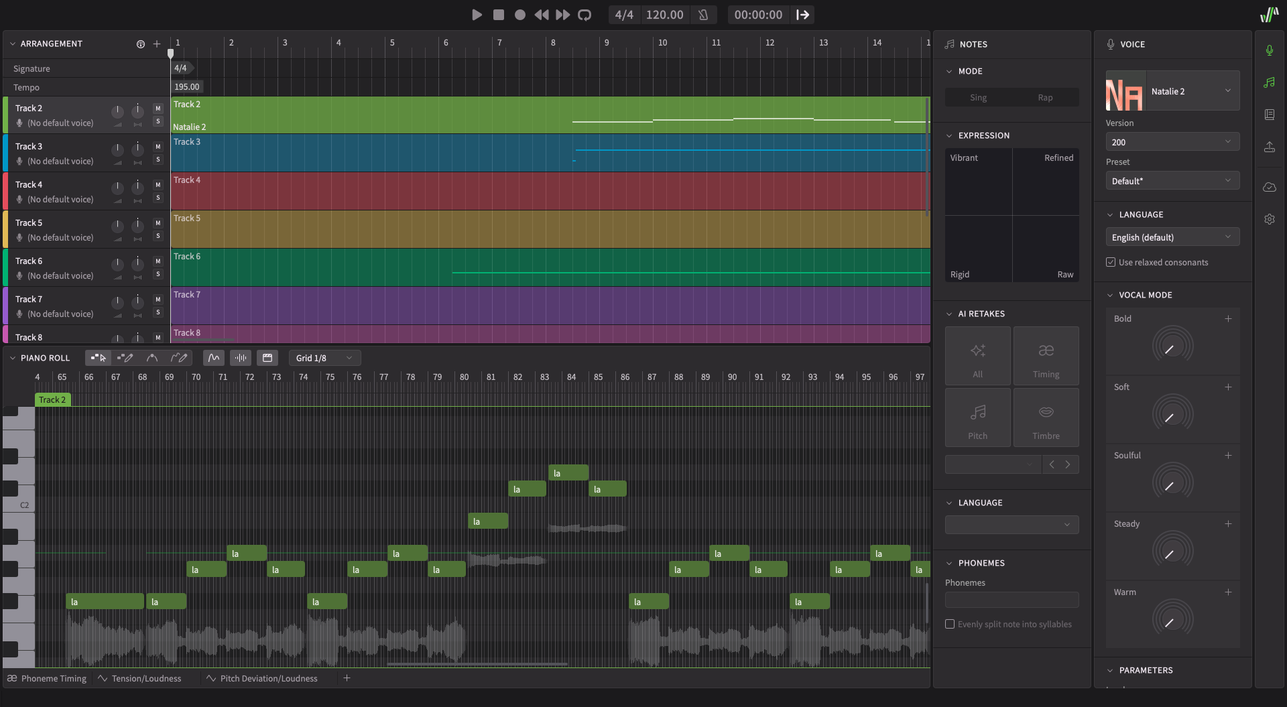The width and height of the screenshot is (1287, 707).
Task: Click the Pitch AI retake button
Action: pos(977,418)
